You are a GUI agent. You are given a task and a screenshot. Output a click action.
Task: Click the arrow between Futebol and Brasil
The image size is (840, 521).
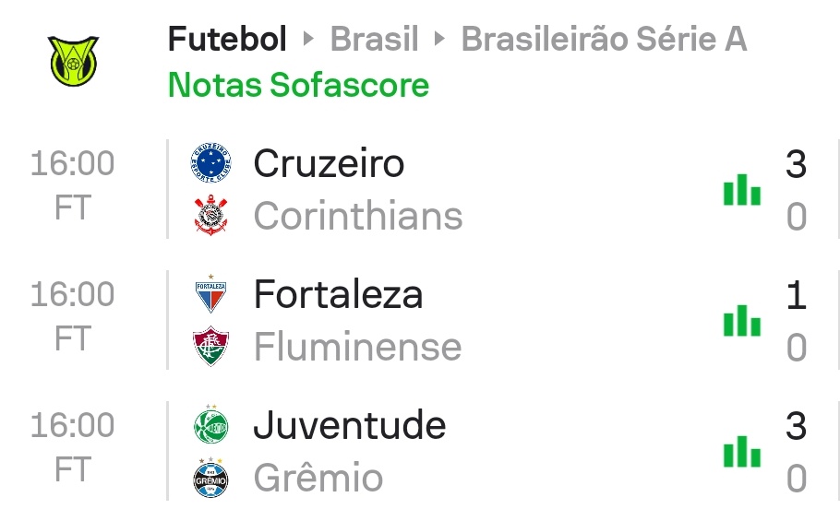pyautogui.click(x=309, y=41)
